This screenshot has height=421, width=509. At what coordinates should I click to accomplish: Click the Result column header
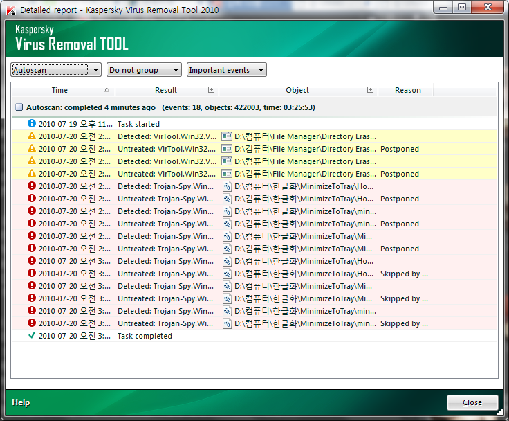[x=166, y=90]
